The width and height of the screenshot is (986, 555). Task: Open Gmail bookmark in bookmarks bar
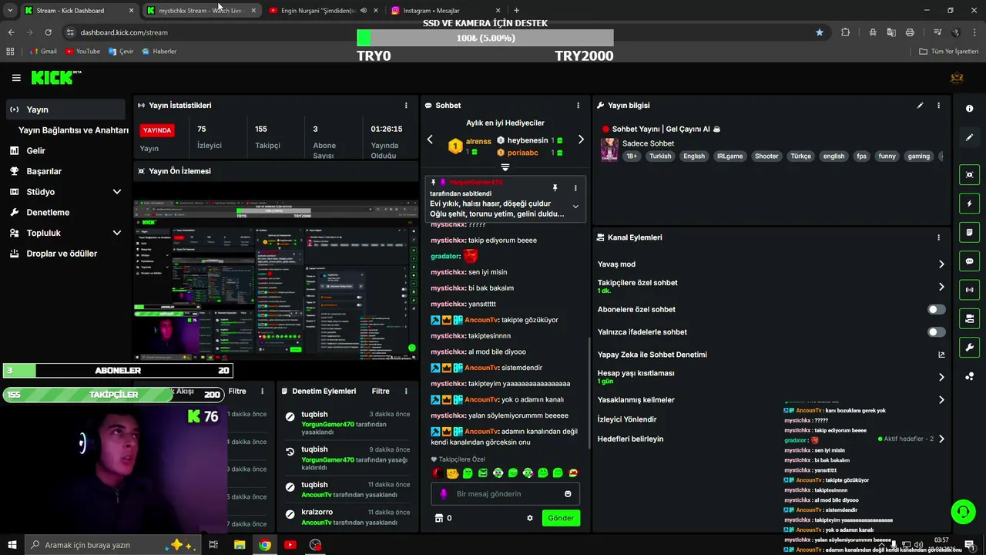[43, 52]
